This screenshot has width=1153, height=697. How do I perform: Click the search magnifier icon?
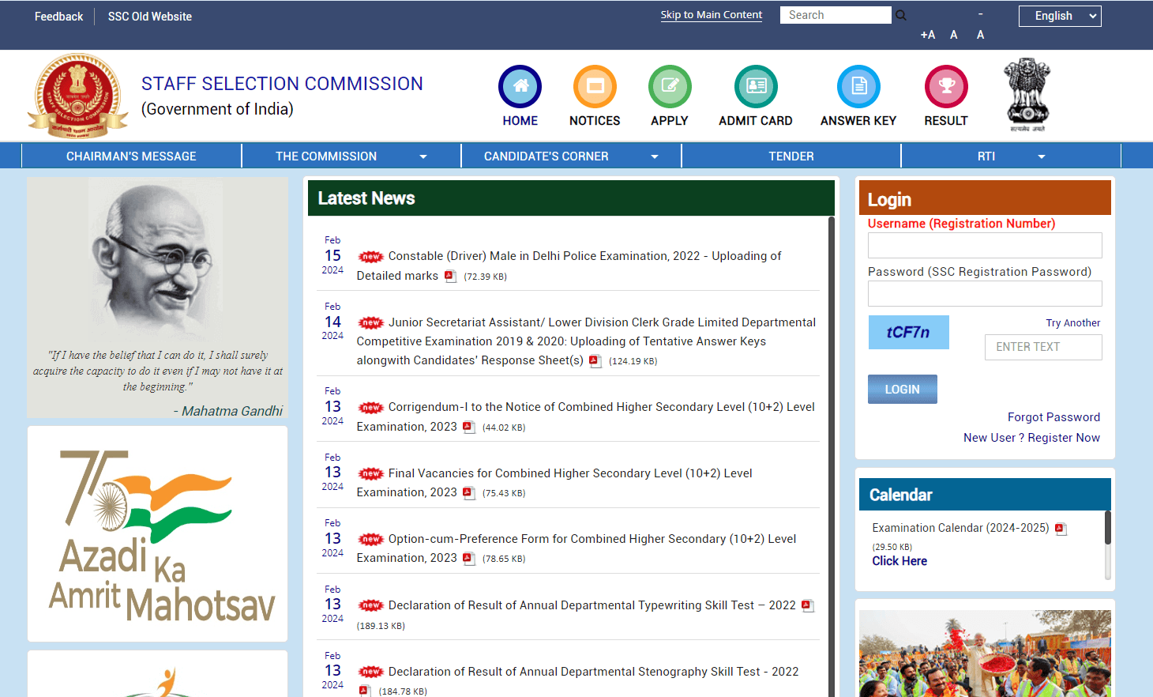coord(901,15)
